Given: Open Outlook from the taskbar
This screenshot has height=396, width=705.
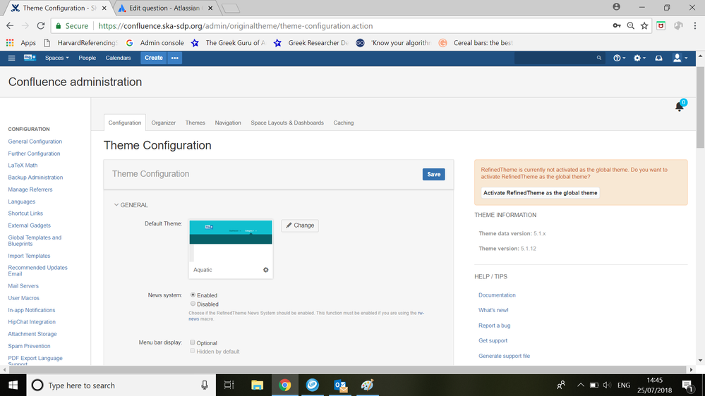Looking at the screenshot, I should (x=340, y=385).
